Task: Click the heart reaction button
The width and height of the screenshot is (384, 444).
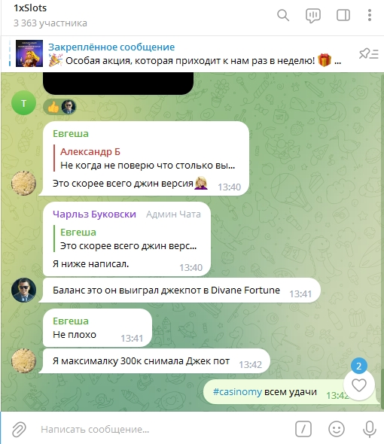Action: 359,385
